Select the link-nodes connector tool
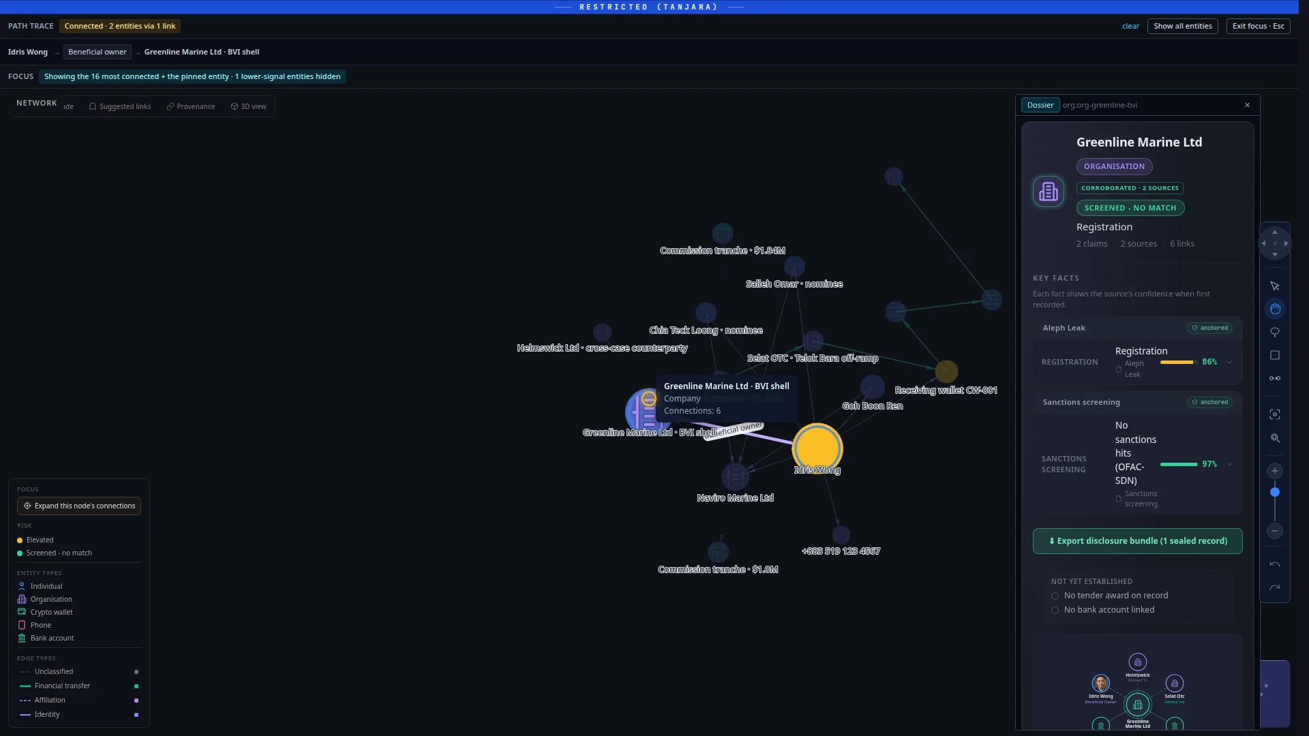The image size is (1309, 736). [1274, 378]
